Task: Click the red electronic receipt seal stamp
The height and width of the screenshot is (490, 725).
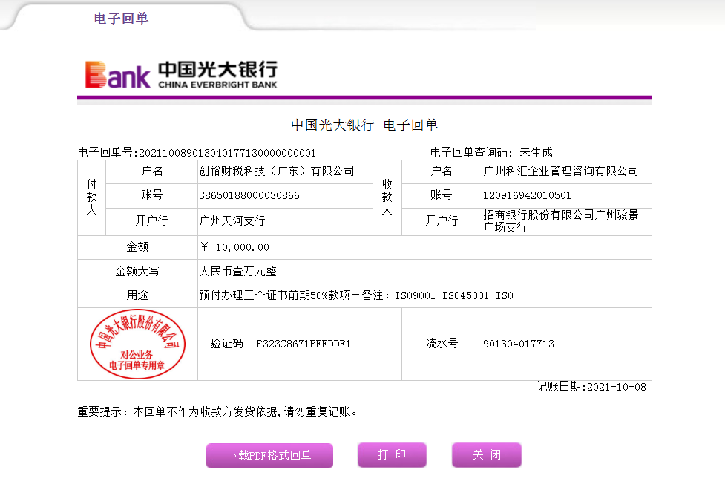Action: pos(137,344)
